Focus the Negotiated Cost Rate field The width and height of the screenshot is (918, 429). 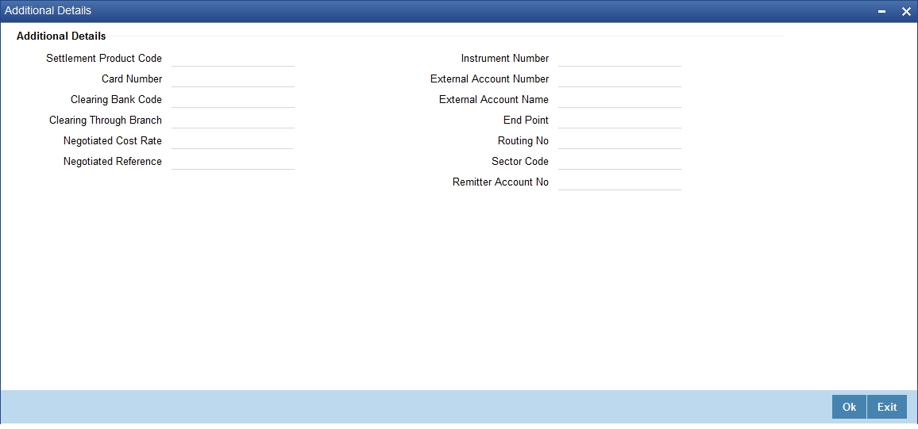pos(232,141)
